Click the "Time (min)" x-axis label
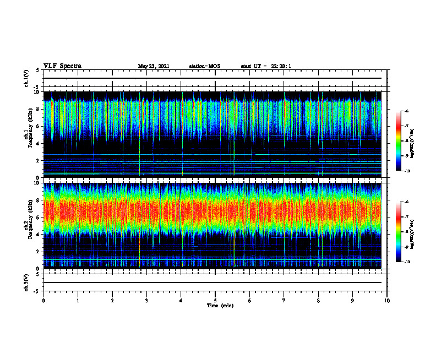The width and height of the screenshot is (436, 337). tap(220, 306)
